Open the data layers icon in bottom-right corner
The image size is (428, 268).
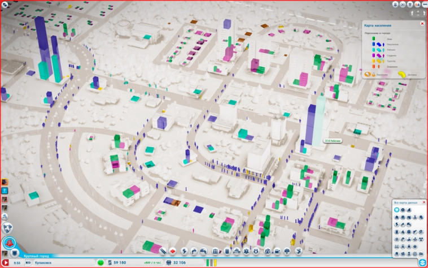(422, 263)
